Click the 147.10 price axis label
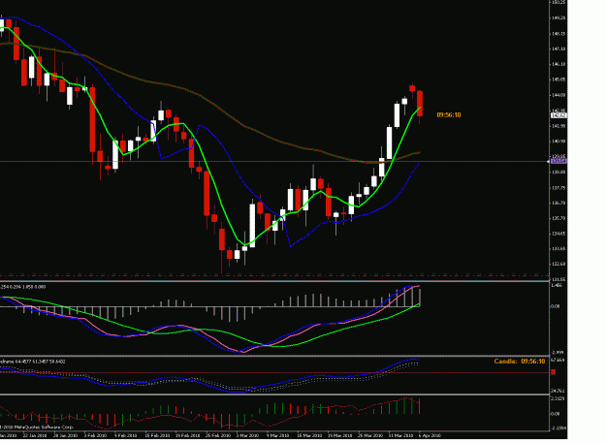 coord(559,49)
